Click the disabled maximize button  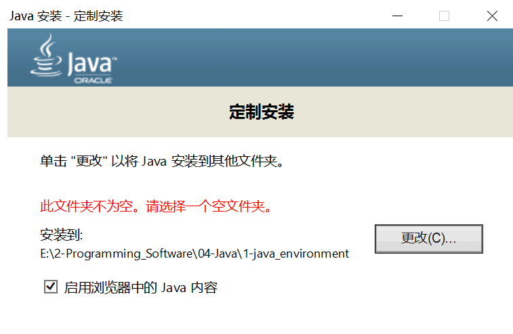(444, 16)
